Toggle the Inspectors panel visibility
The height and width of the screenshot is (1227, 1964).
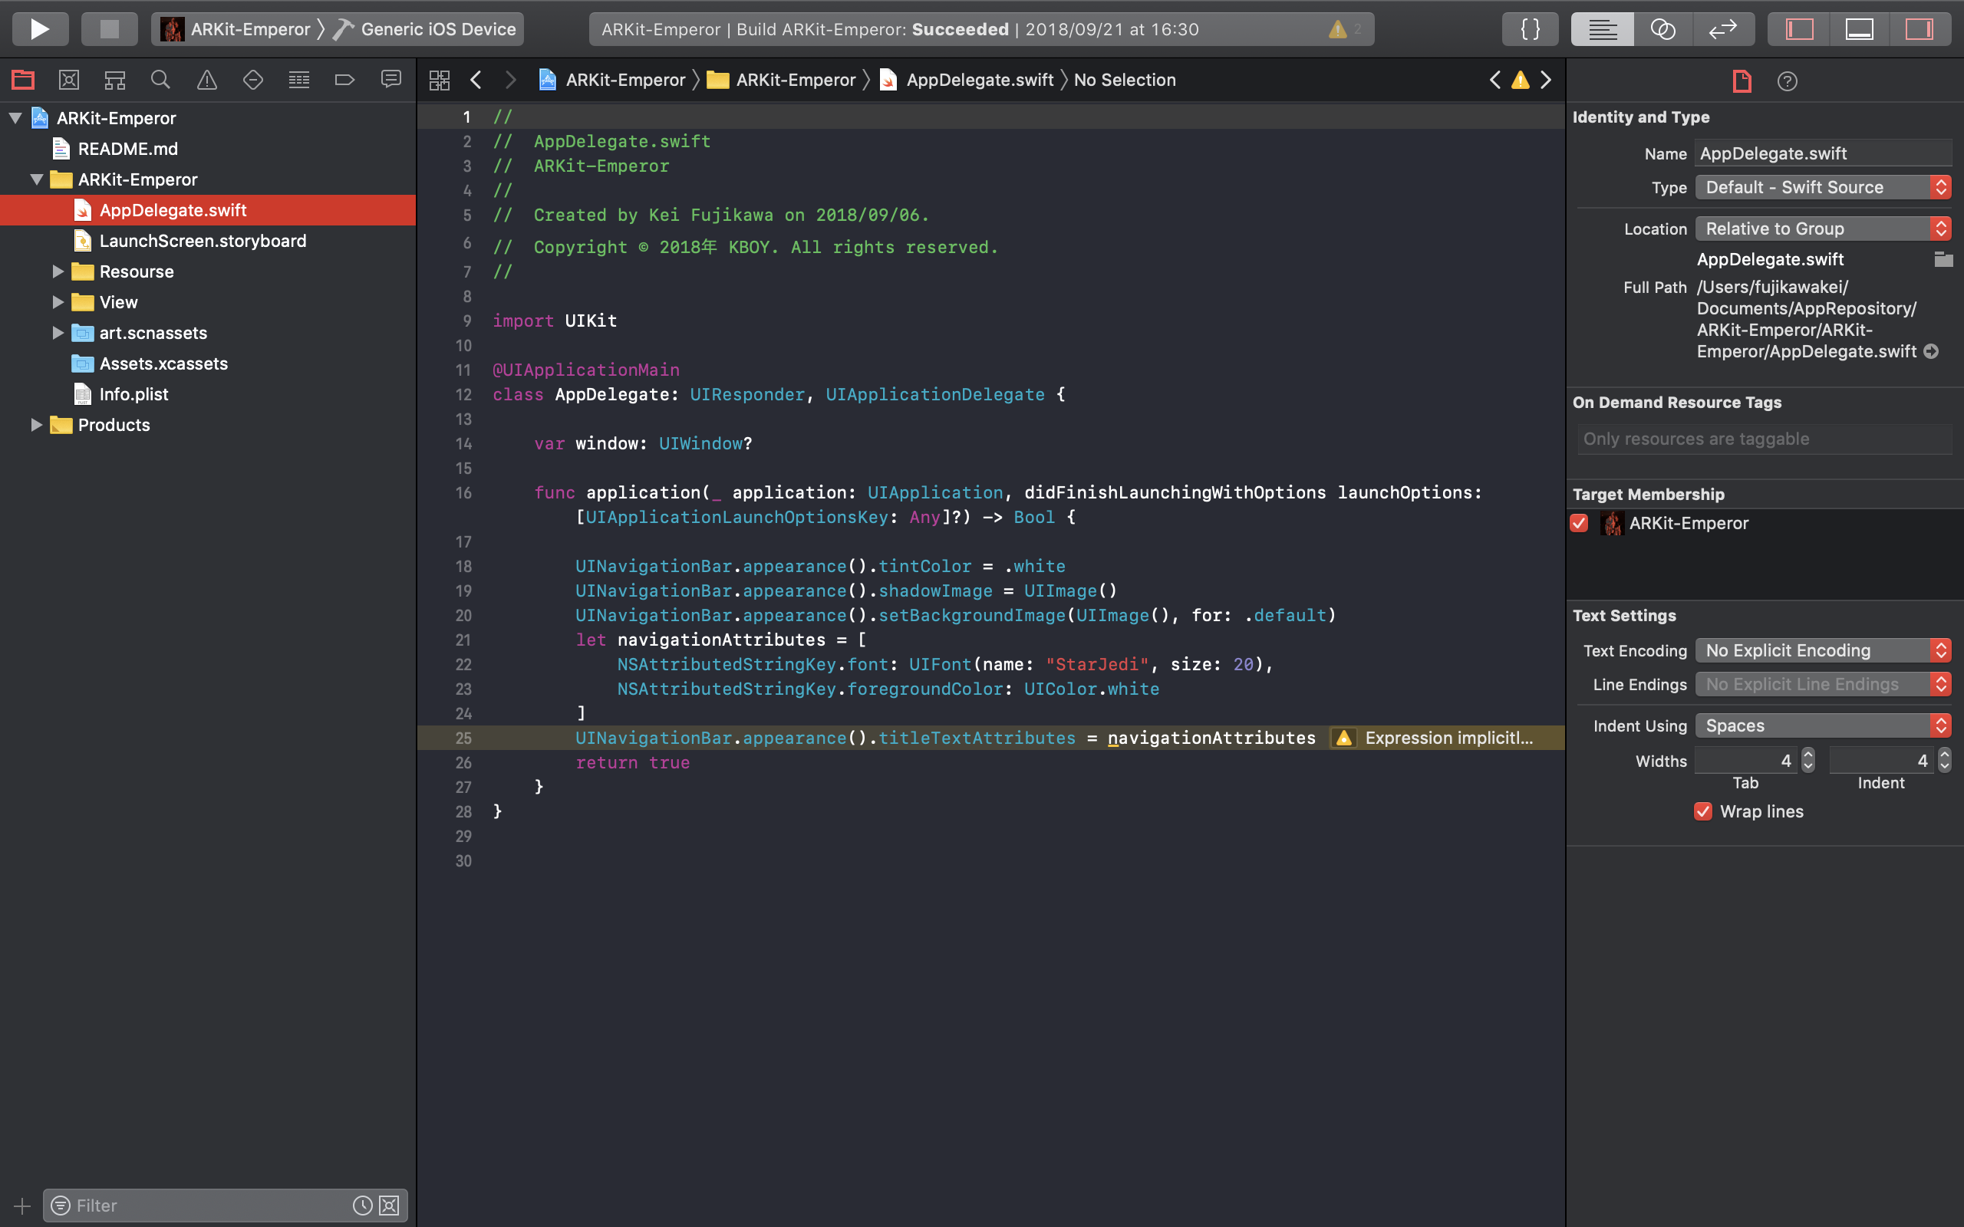[1920, 29]
